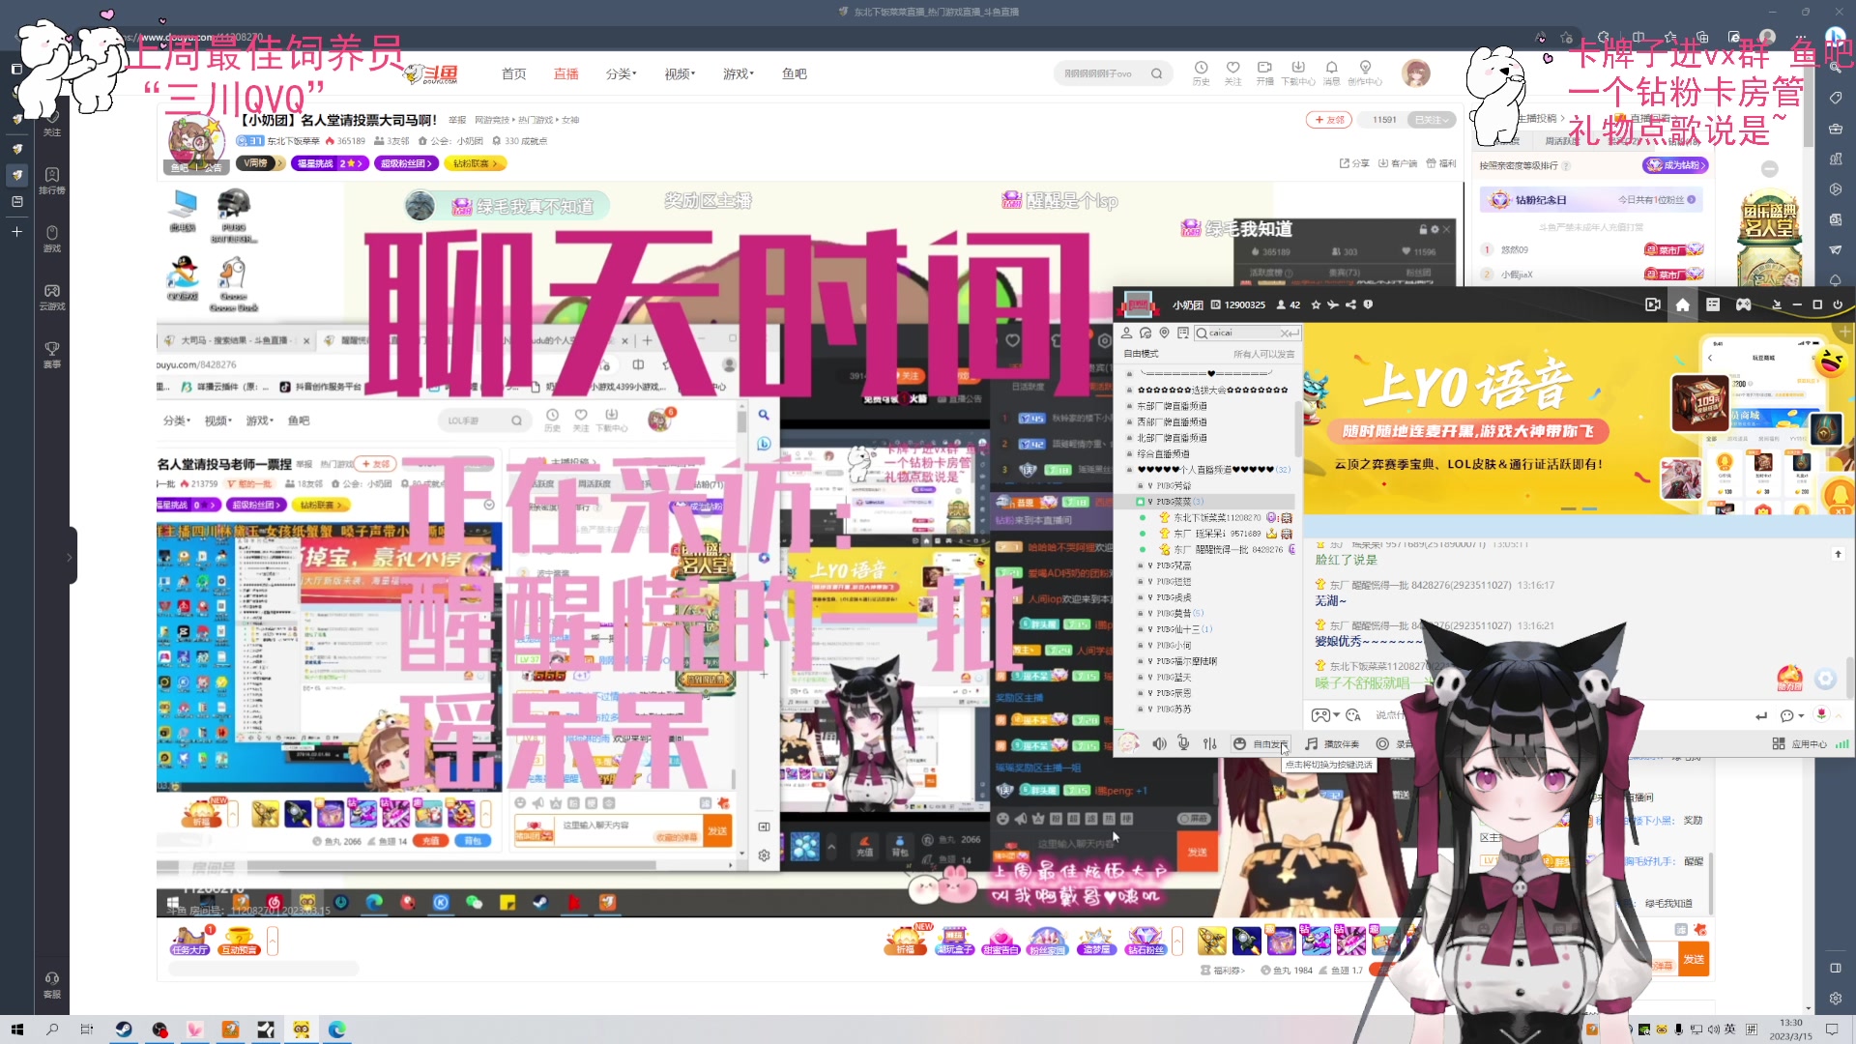Viewport: 1856px width, 1044px height.
Task: Click the report exclamation icon in YY header
Action: pyautogui.click(x=1368, y=304)
